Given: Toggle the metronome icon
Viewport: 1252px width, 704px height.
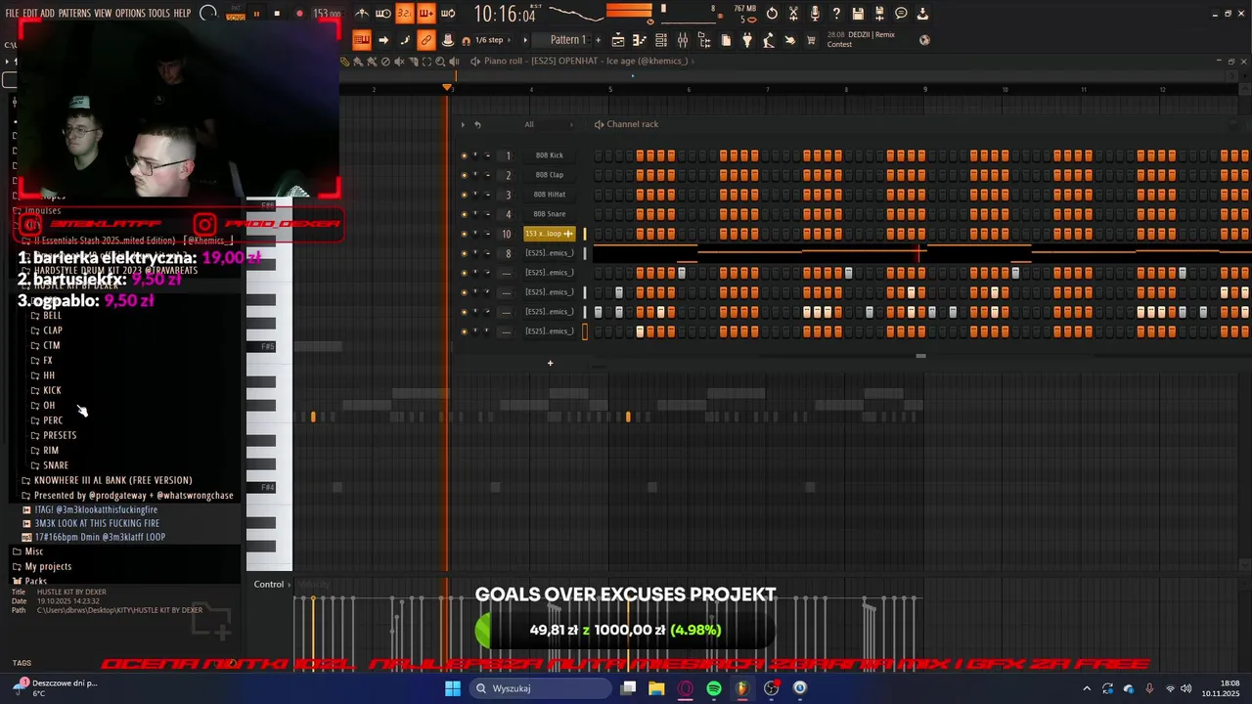Looking at the screenshot, I should click(x=362, y=14).
